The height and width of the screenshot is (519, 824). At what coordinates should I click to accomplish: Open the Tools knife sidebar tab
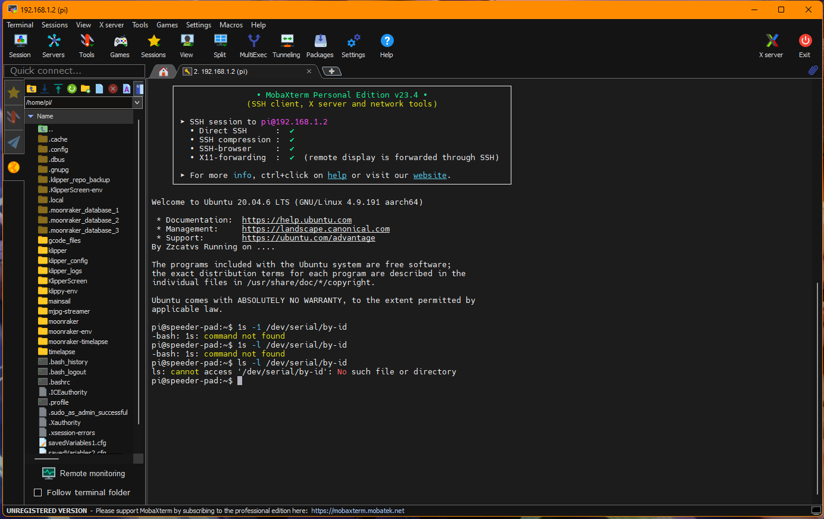click(x=14, y=117)
